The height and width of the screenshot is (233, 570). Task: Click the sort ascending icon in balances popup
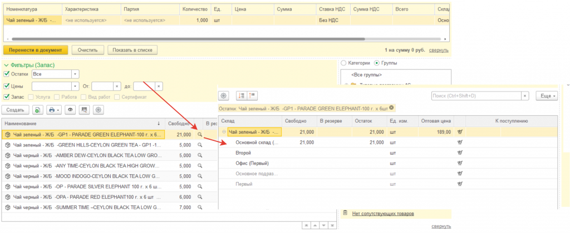tap(252, 95)
